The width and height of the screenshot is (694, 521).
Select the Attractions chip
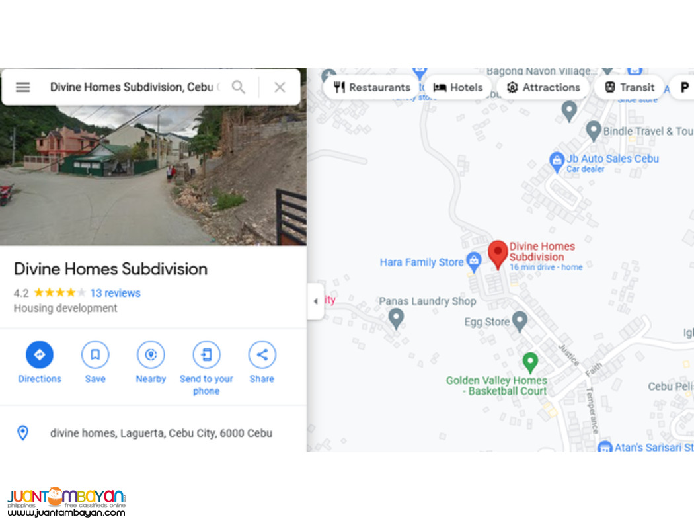(543, 87)
